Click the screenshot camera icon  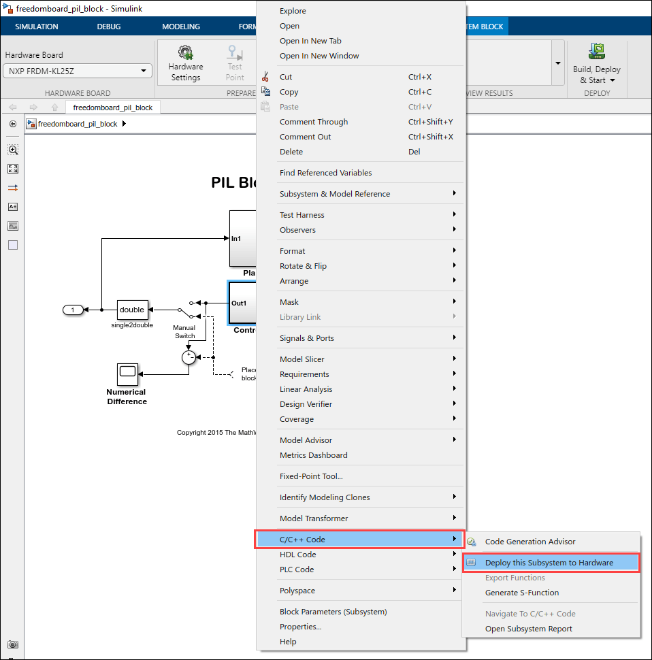click(x=13, y=644)
